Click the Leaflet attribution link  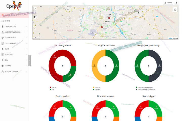(171, 38)
